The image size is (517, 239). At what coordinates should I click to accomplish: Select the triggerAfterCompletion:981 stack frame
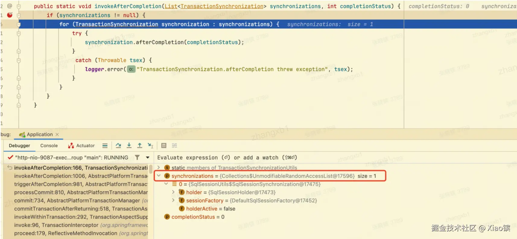(81, 184)
